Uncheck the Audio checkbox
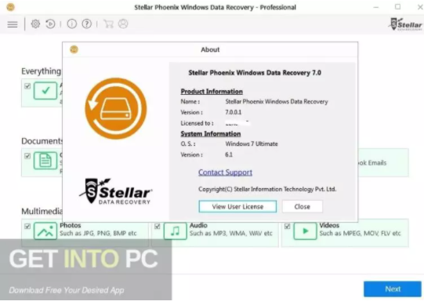Viewport: 424px width, 305px height. pos(157,227)
